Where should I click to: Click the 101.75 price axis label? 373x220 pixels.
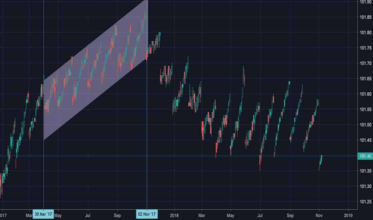(365, 48)
